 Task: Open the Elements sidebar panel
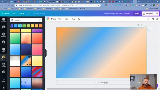(x=4, y=35)
